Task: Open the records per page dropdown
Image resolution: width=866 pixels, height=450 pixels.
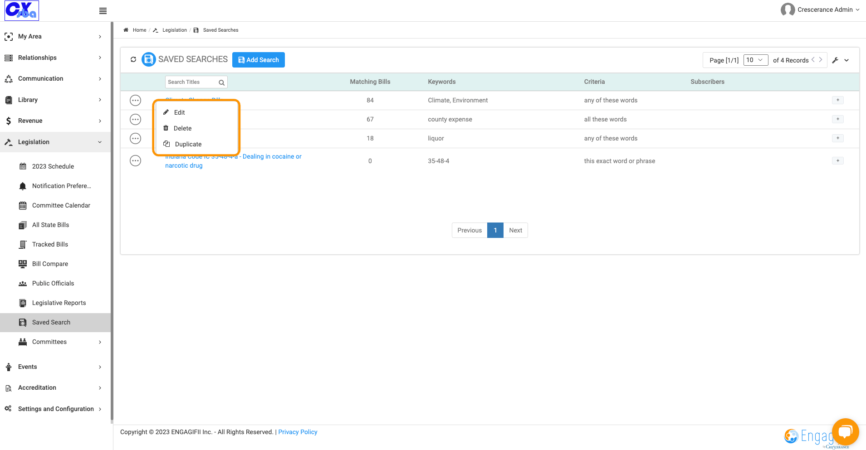Action: point(756,60)
